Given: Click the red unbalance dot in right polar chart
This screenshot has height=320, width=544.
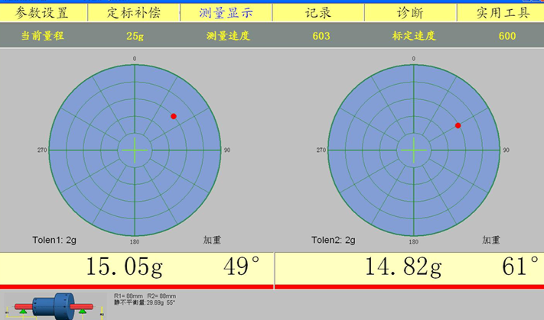Looking at the screenshot, I should [x=458, y=125].
